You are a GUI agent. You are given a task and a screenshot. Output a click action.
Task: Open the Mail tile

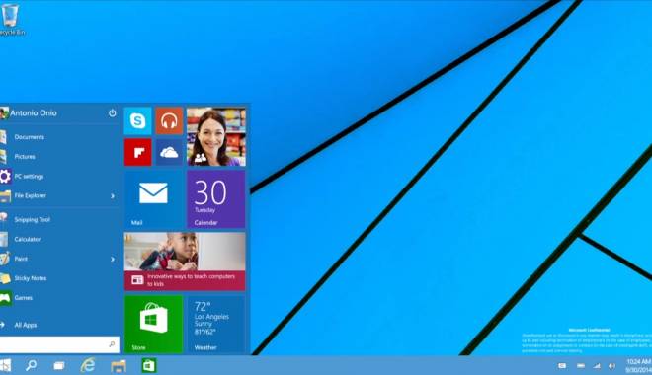(153, 199)
